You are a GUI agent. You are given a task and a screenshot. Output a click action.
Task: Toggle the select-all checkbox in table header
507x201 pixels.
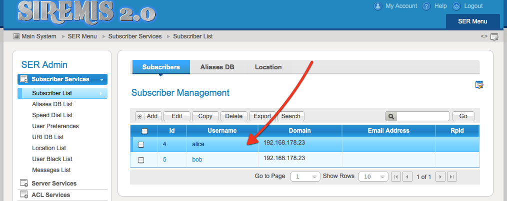144,131
